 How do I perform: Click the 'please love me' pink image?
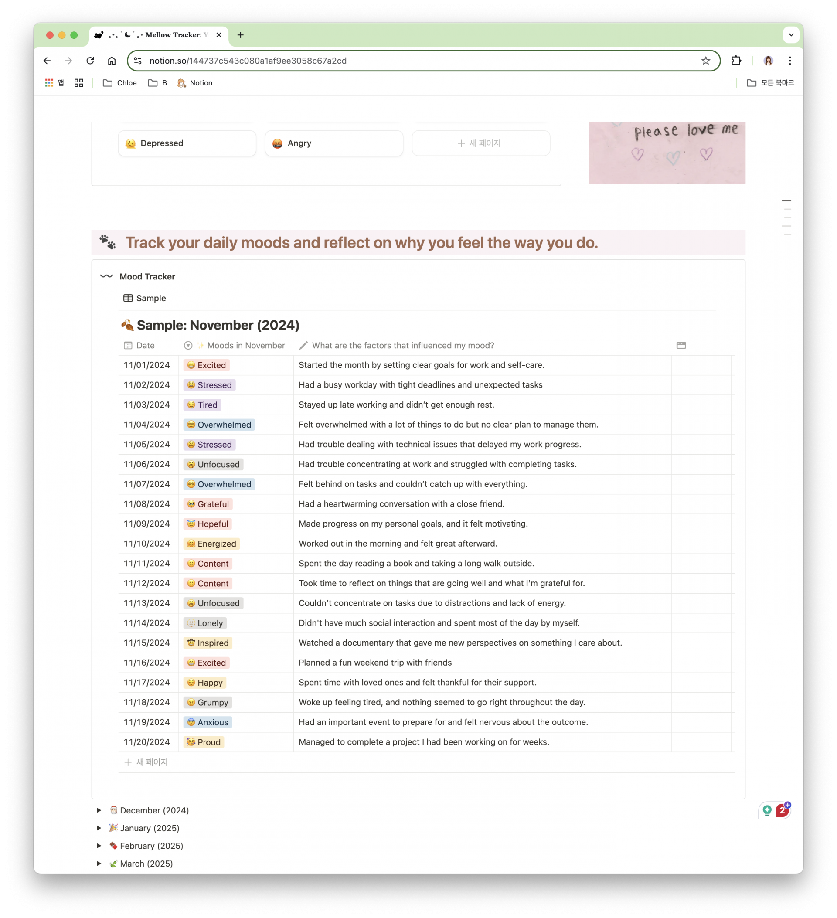click(667, 153)
